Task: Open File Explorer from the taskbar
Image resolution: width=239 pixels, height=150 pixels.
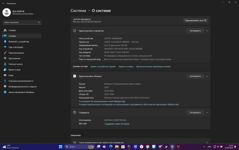Action: tap(117, 147)
